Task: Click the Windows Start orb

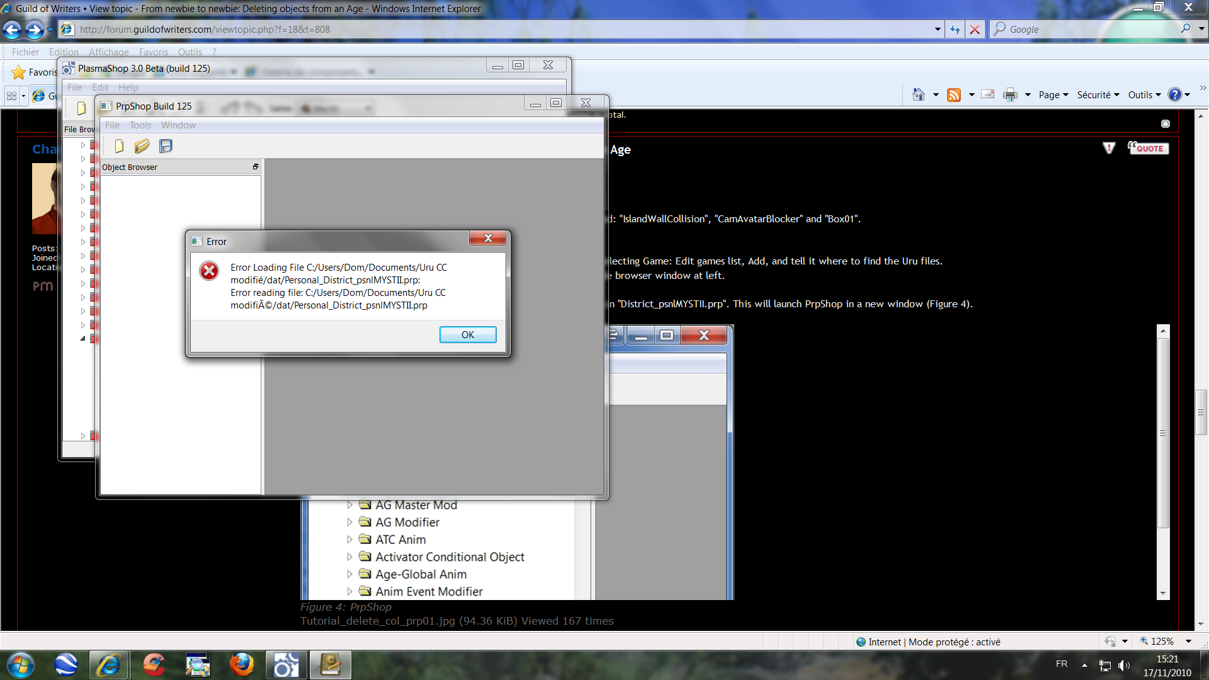Action: coord(20,665)
